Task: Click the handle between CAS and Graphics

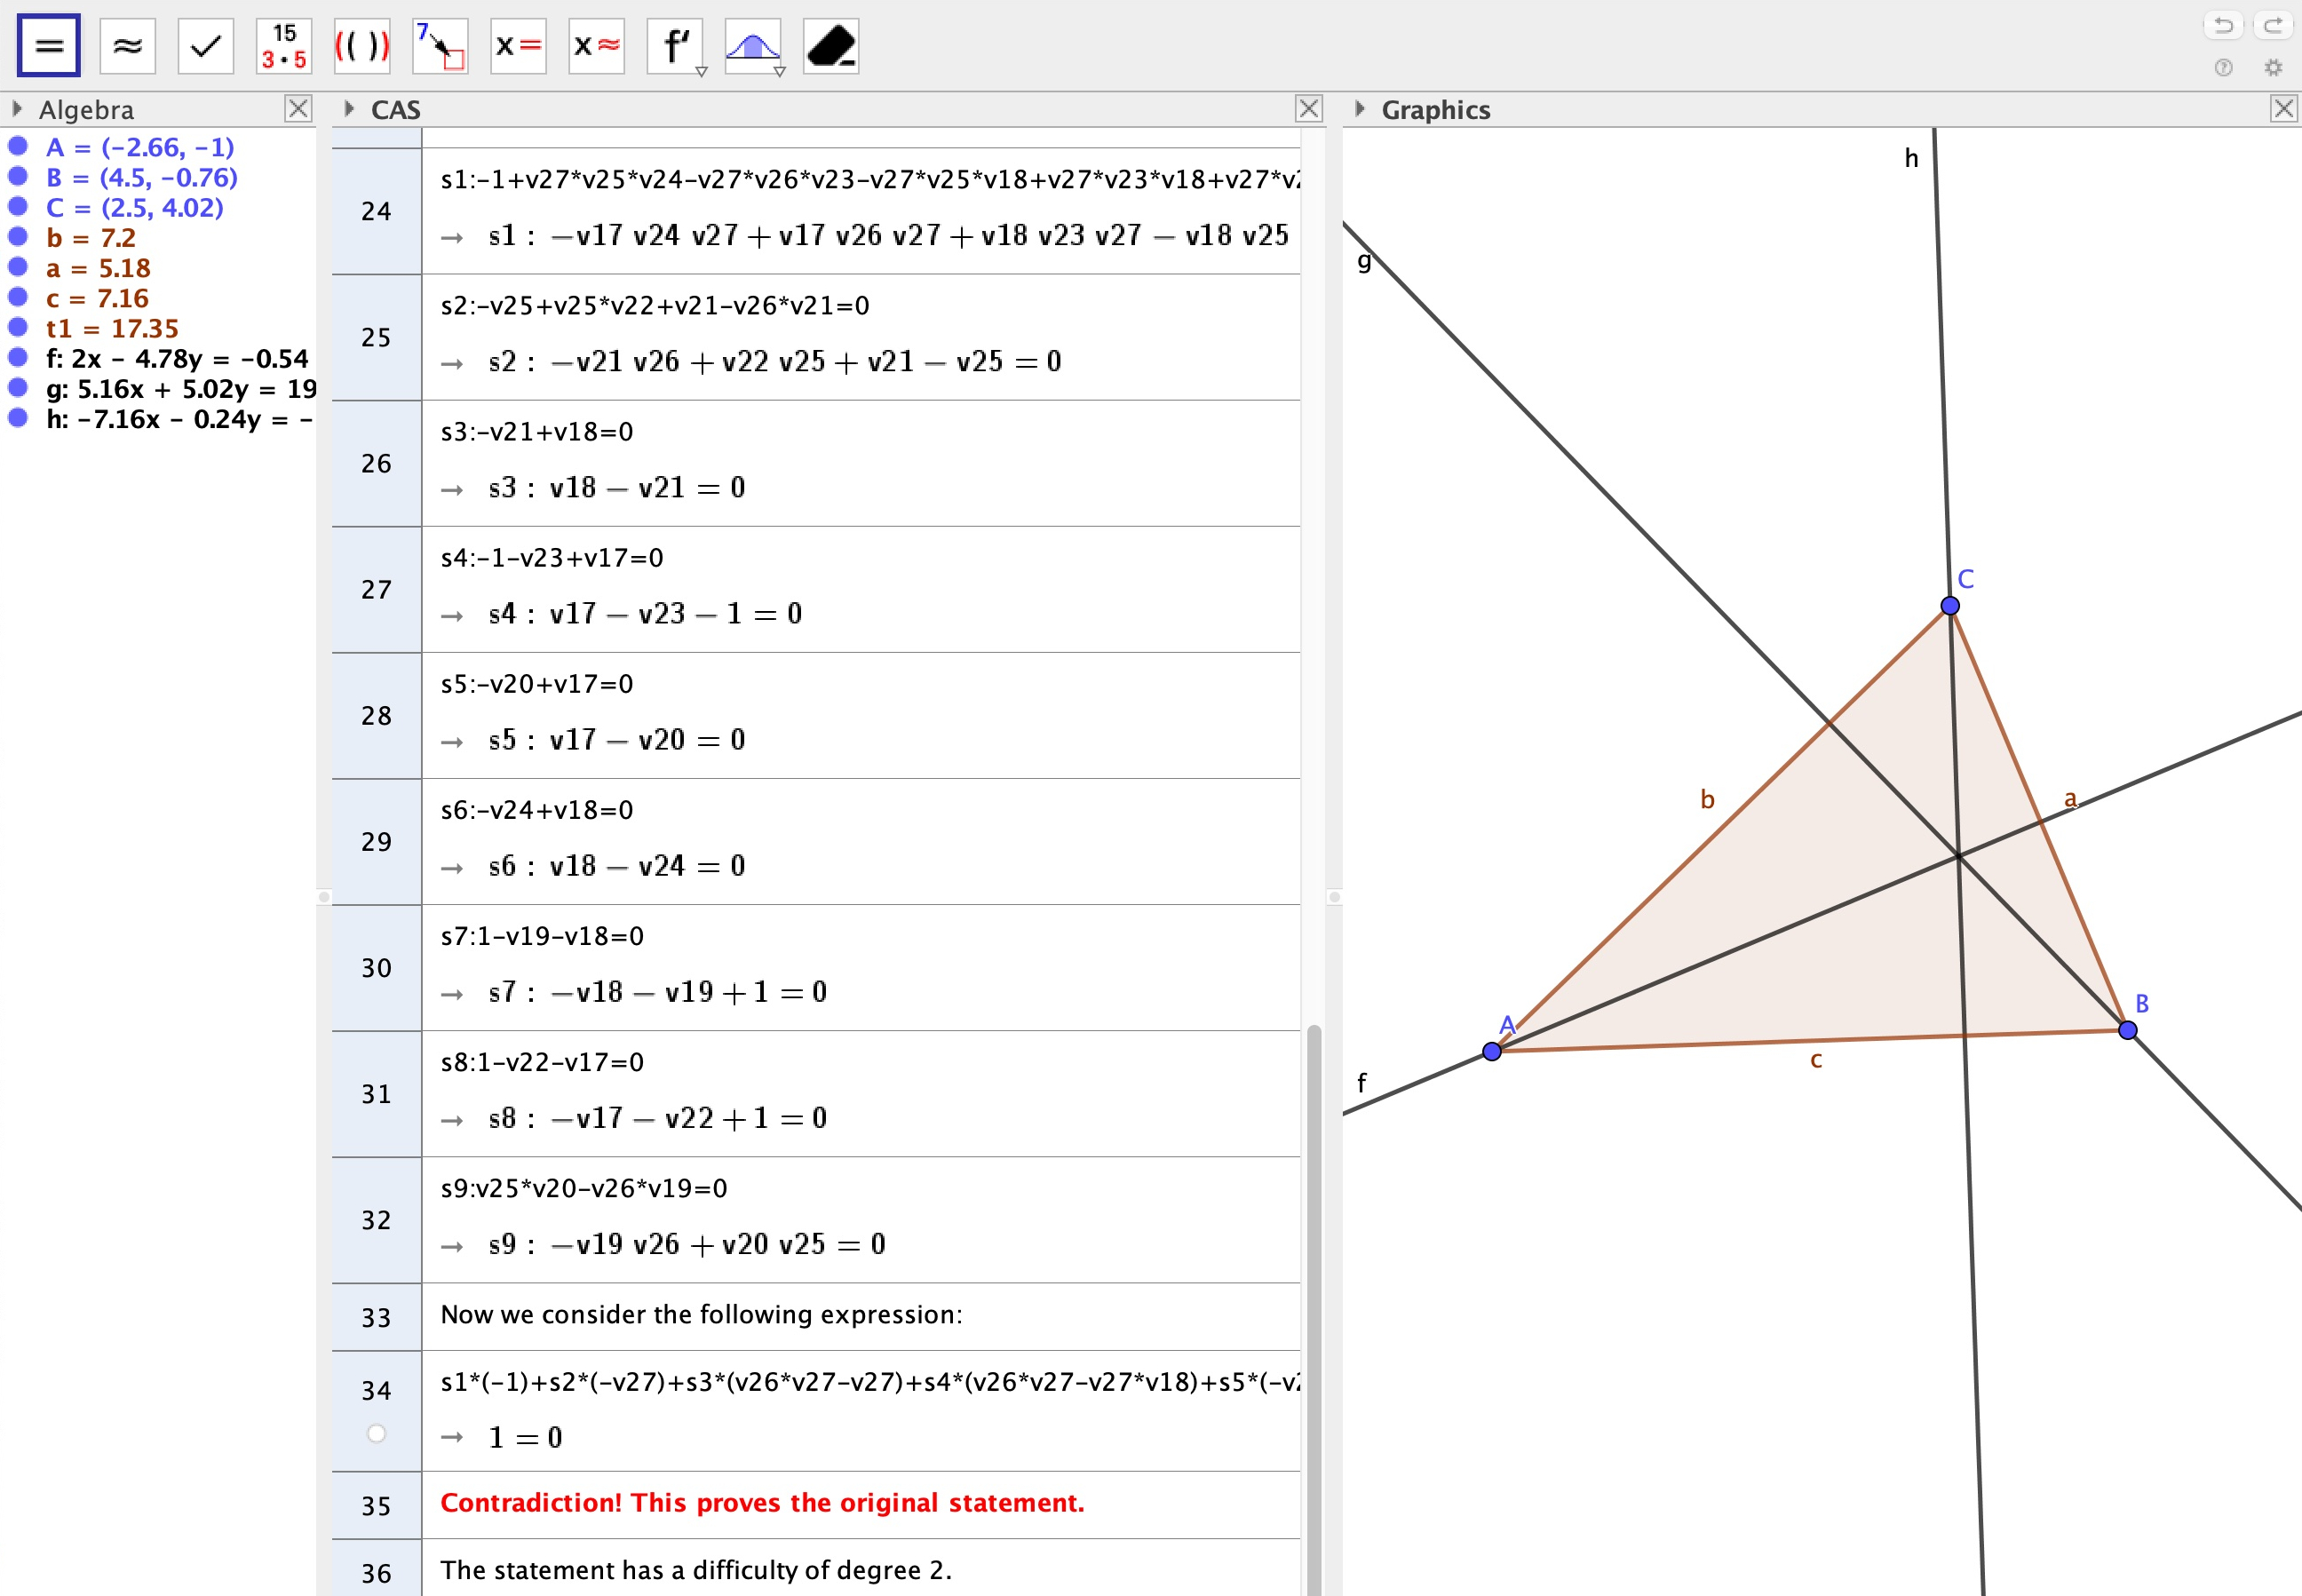Action: coord(1333,897)
